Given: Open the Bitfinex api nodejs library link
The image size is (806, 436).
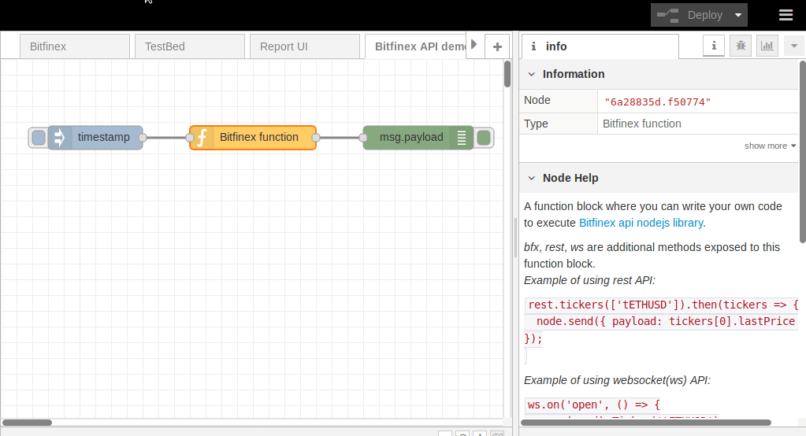Looking at the screenshot, I should click(x=641, y=223).
